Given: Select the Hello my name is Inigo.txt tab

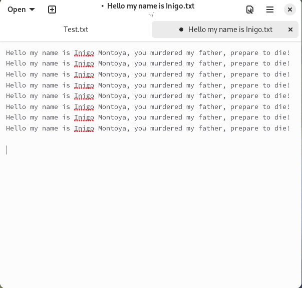Looking at the screenshot, I should pos(225,29).
